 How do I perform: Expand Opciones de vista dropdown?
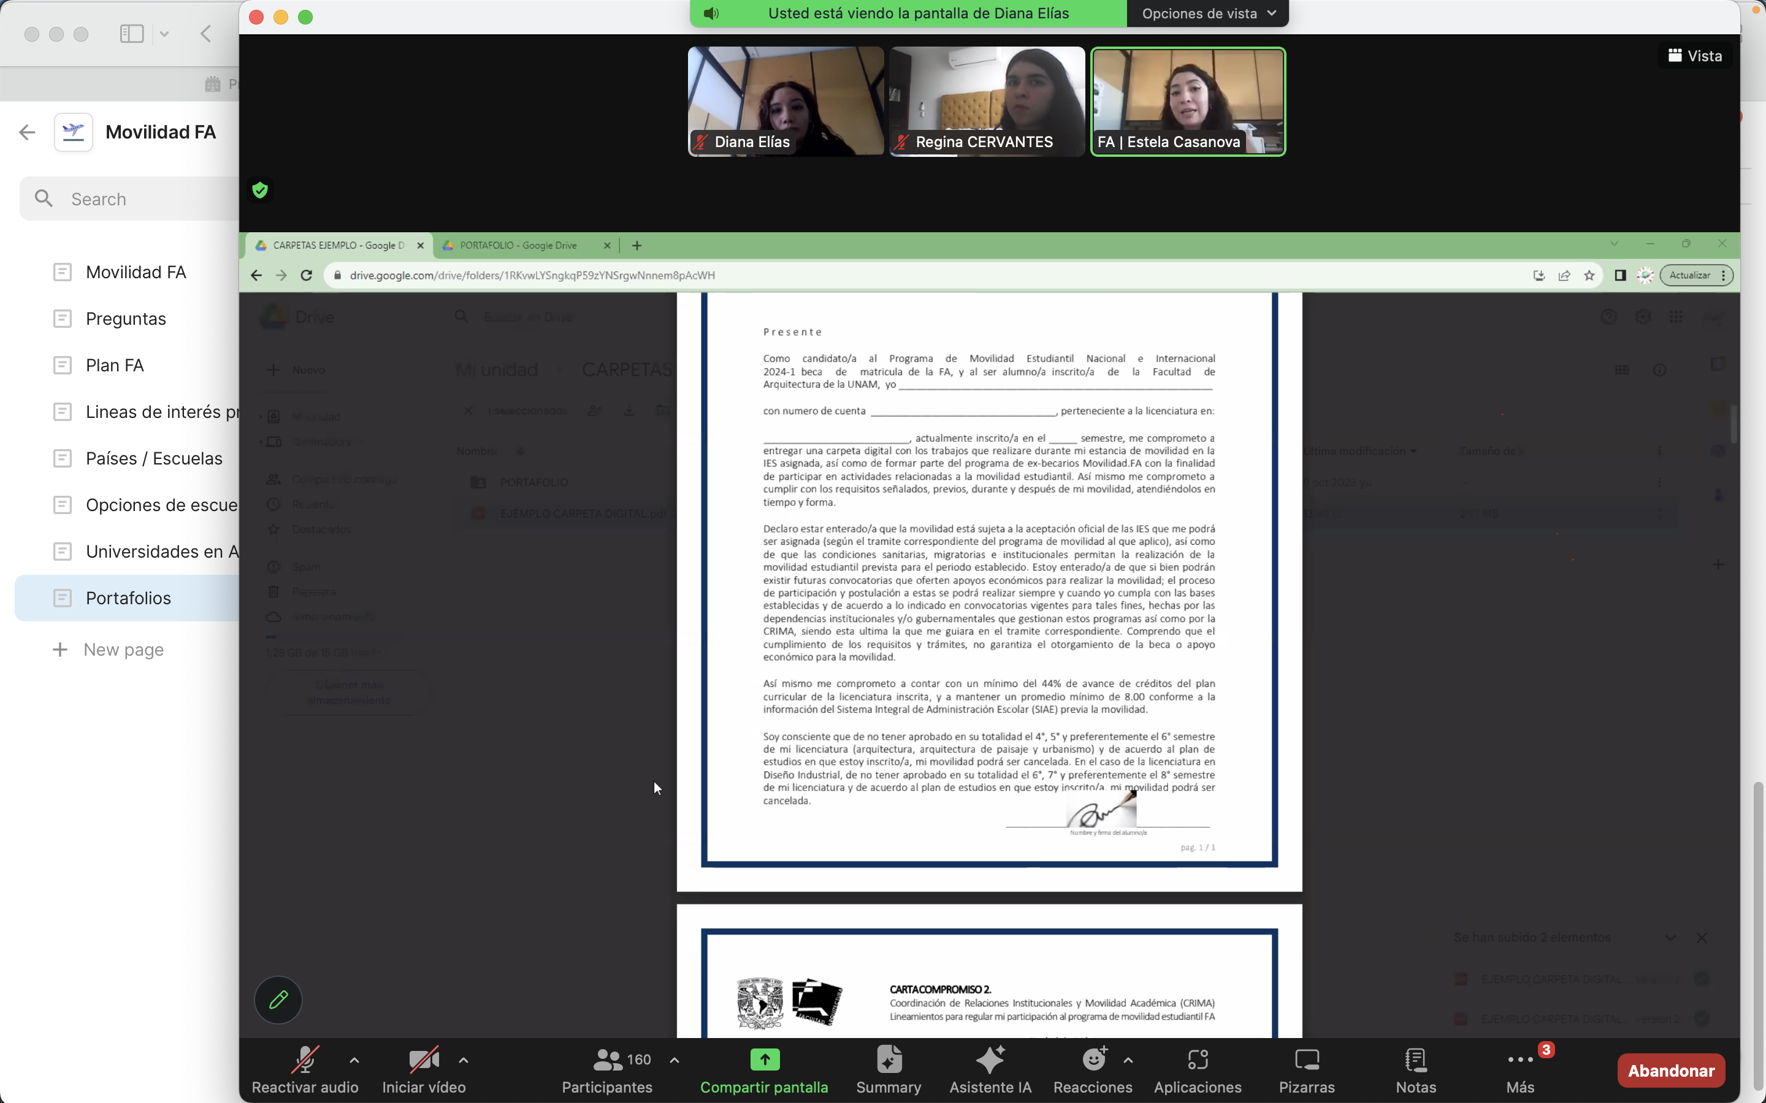(x=1207, y=13)
